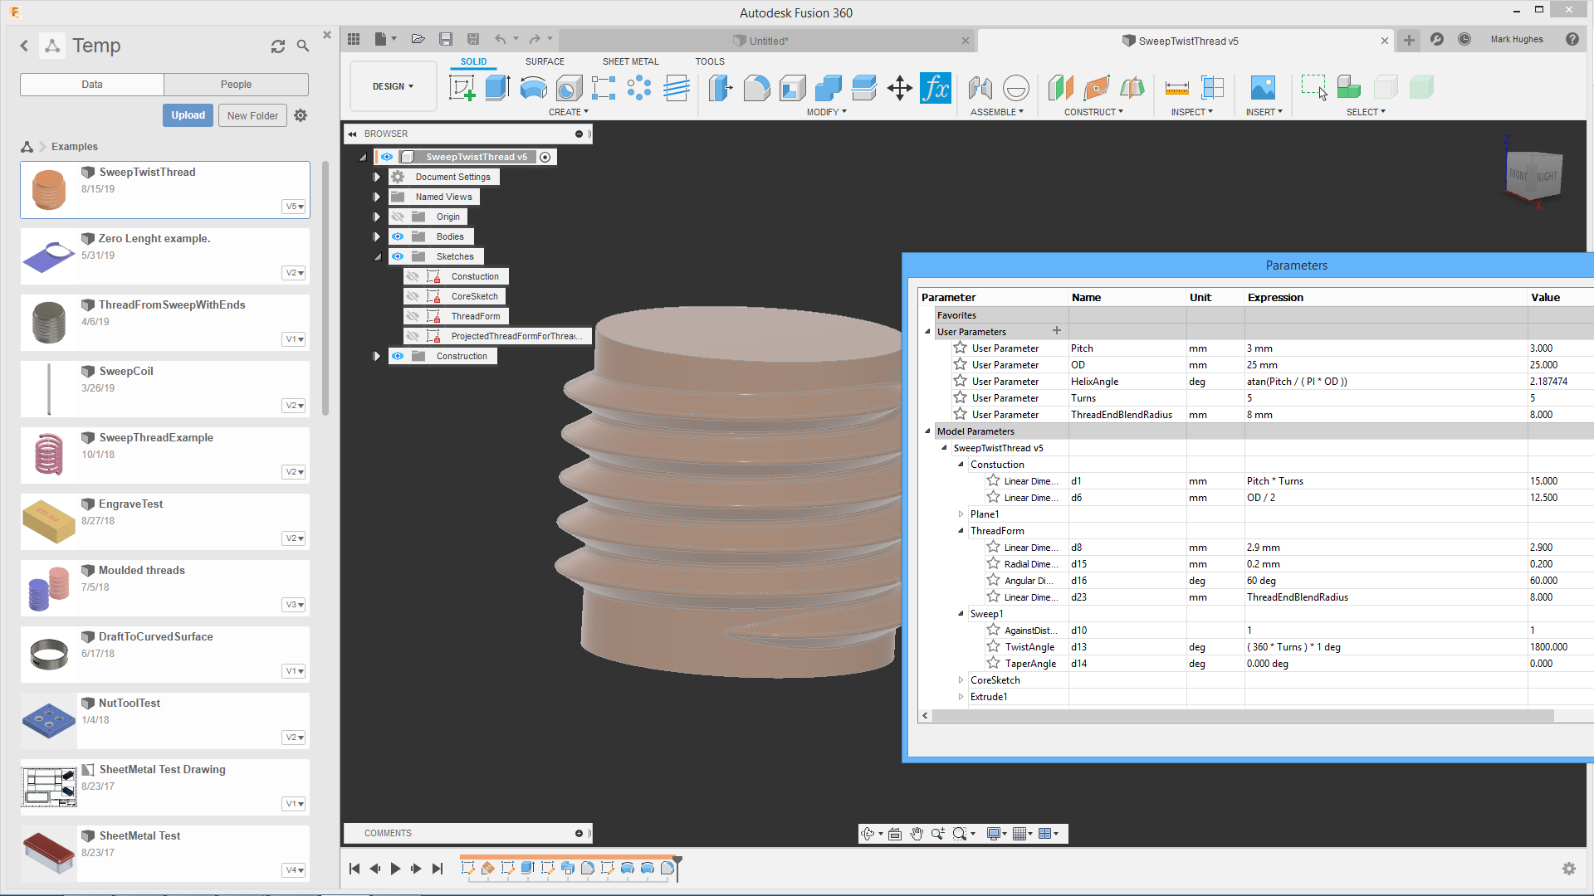
Task: Open Mark Hughes account menu
Action: (x=1517, y=39)
